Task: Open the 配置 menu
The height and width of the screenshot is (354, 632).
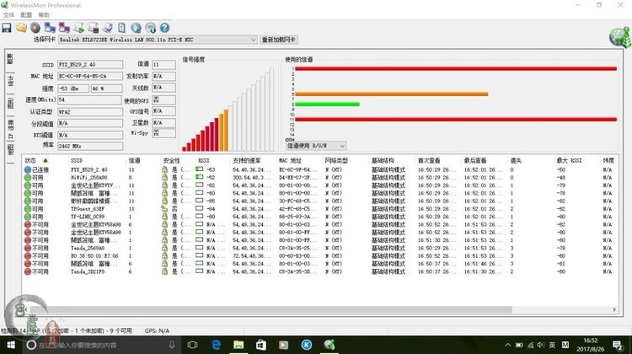Action: (x=26, y=15)
